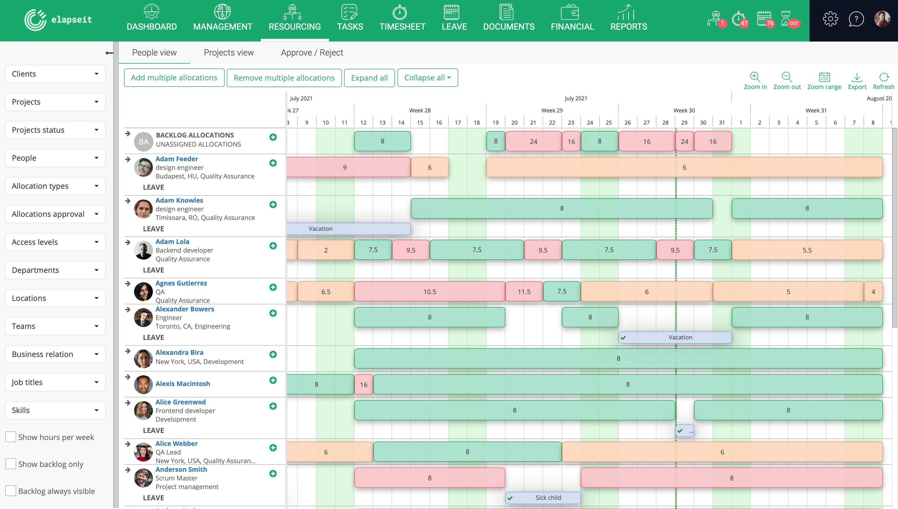Refresh the resourcing timeline

[x=883, y=77]
